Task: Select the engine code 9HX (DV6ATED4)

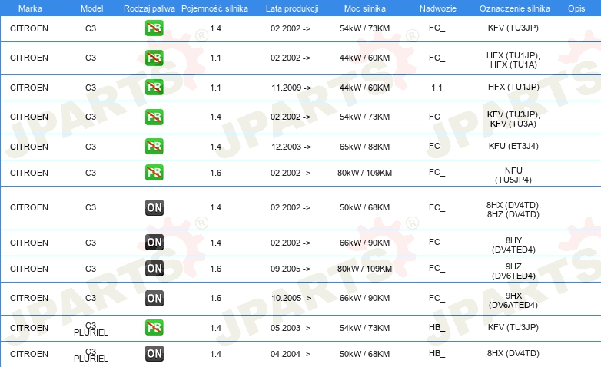Action: [513, 300]
